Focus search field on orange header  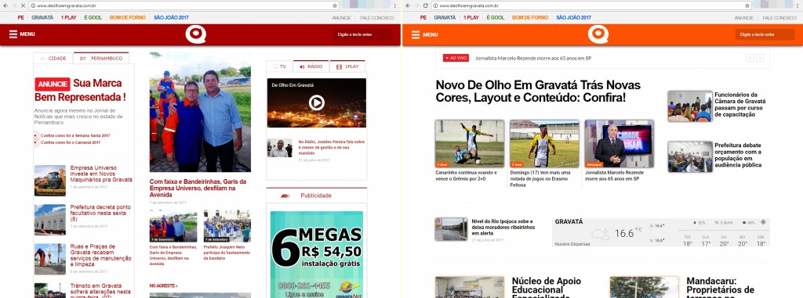765,34
